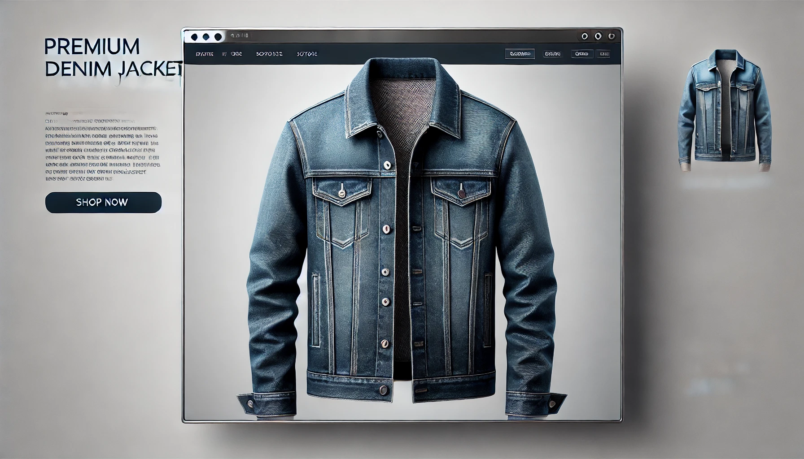Click the third outlined button in right navigation
Image resolution: width=804 pixels, height=459 pixels.
click(582, 54)
